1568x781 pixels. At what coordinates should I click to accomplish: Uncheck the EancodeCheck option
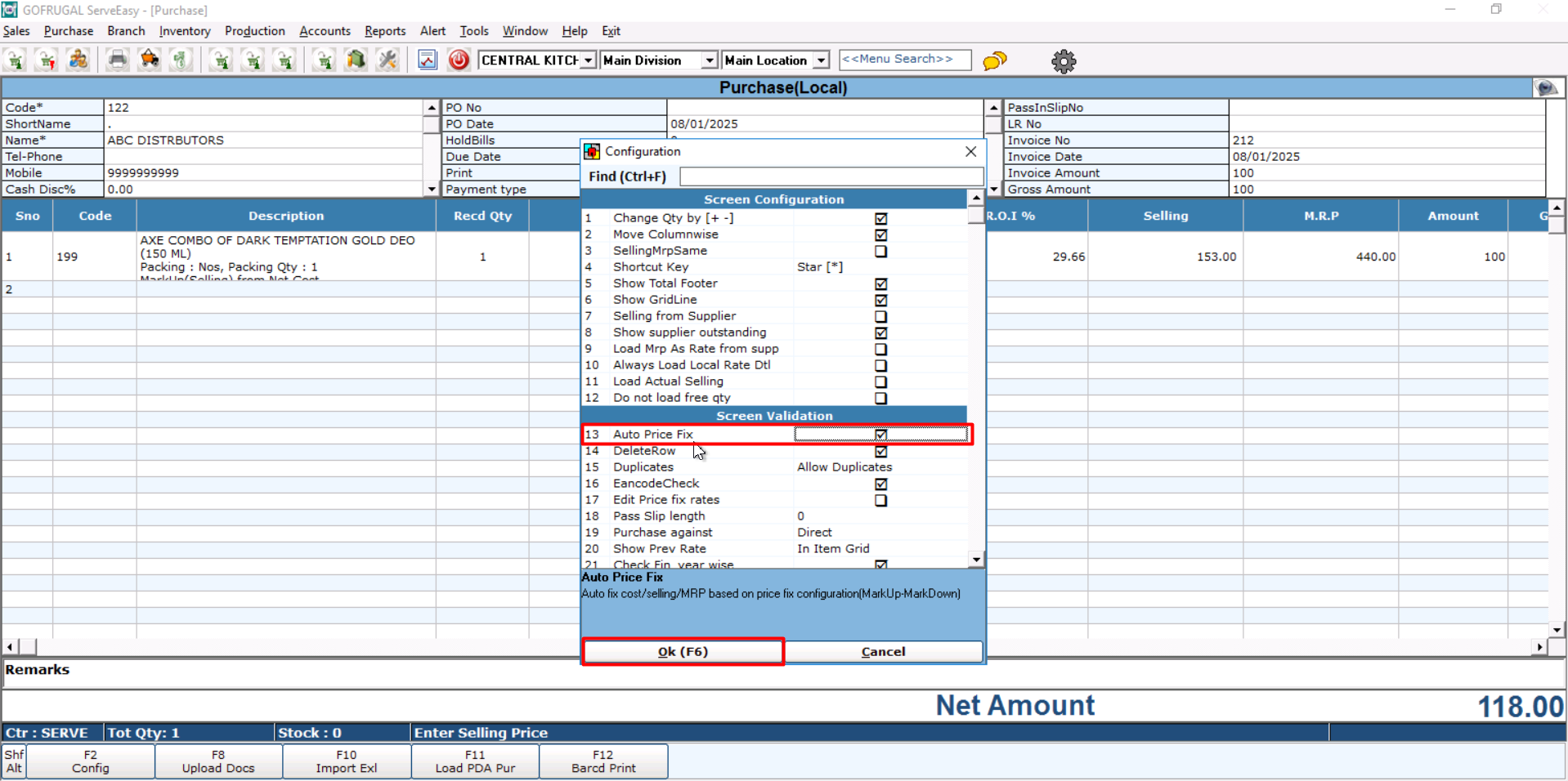point(880,484)
